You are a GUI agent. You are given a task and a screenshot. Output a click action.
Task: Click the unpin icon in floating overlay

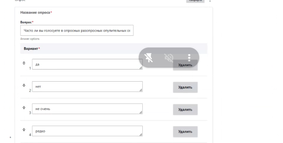149,58
